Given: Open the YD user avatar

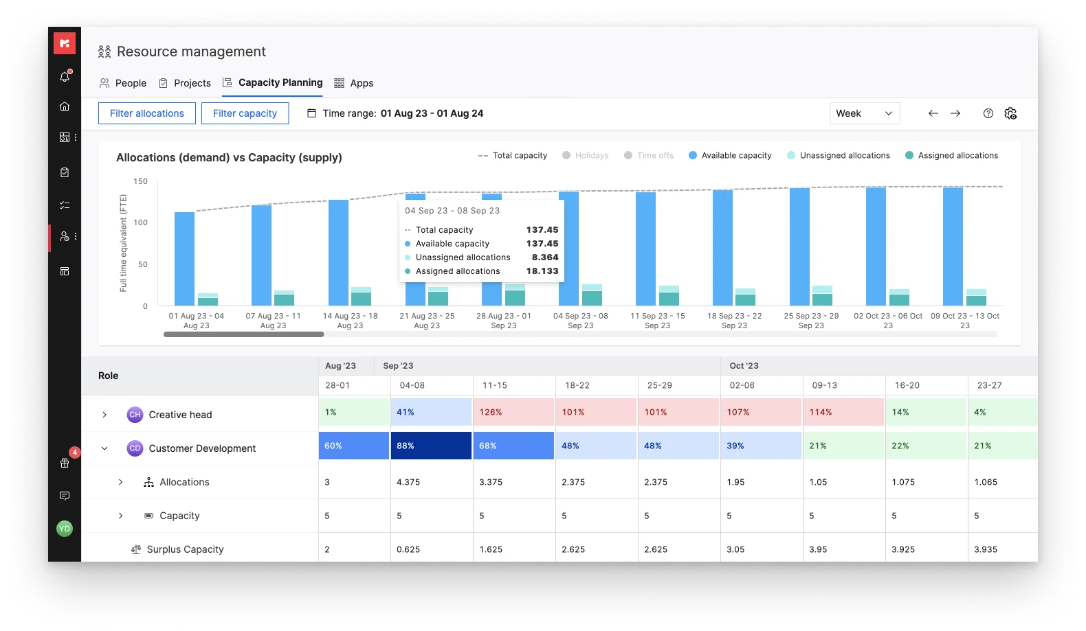Looking at the screenshot, I should coord(65,529).
